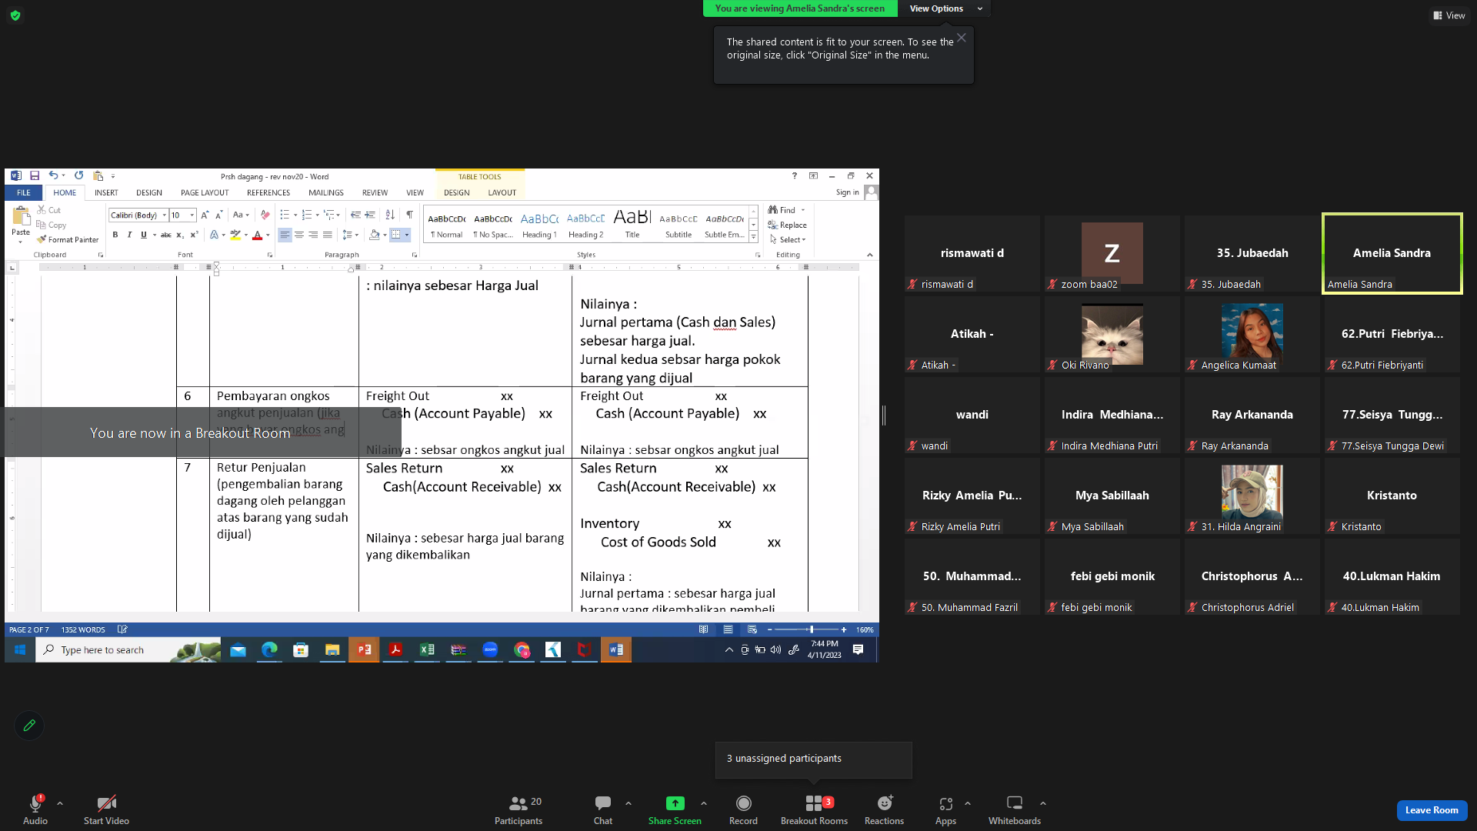
Task: Unmute microphone using the Audio button
Action: (x=35, y=809)
